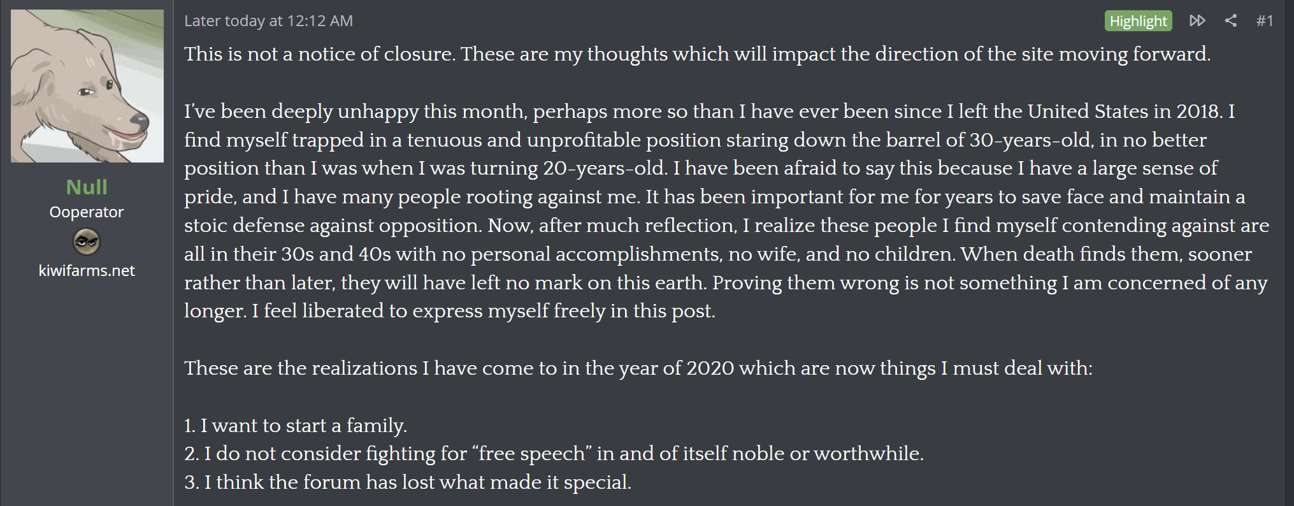Open the round angry-face badge under Ooperator
This screenshot has width=1294, height=506.
pyautogui.click(x=87, y=242)
